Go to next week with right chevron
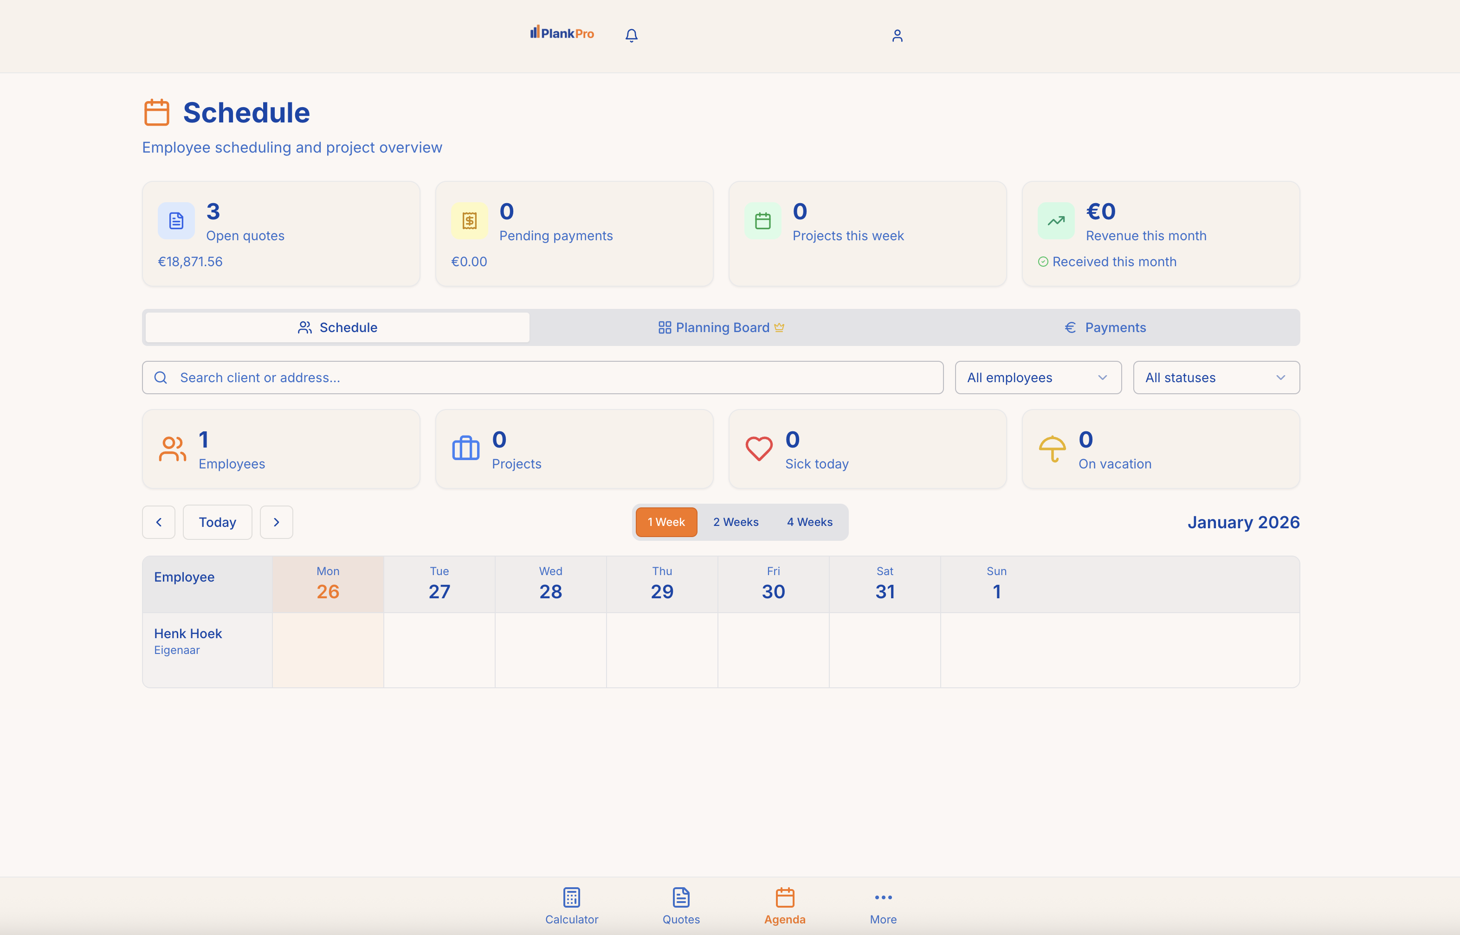The image size is (1460, 935). click(277, 522)
